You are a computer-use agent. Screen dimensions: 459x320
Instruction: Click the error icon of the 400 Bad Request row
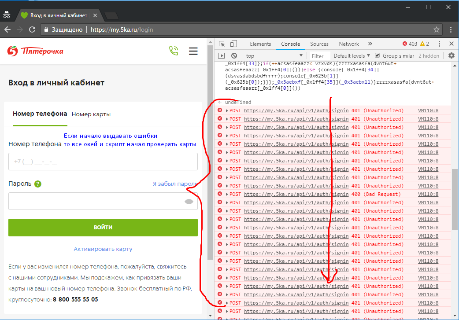pyautogui.click(x=219, y=194)
